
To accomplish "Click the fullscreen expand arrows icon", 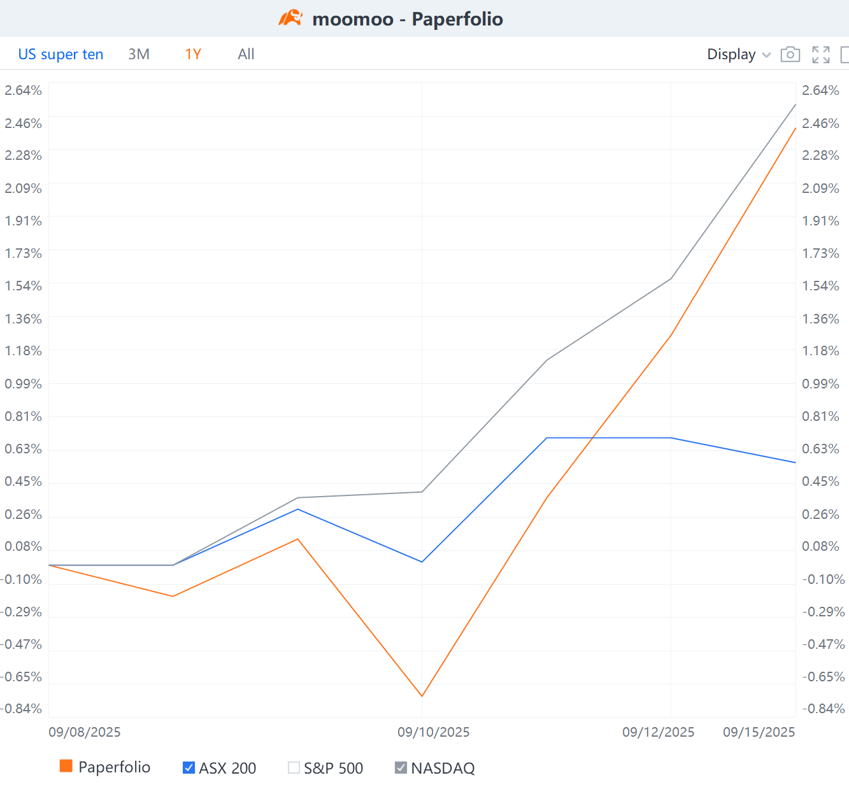I will [820, 55].
